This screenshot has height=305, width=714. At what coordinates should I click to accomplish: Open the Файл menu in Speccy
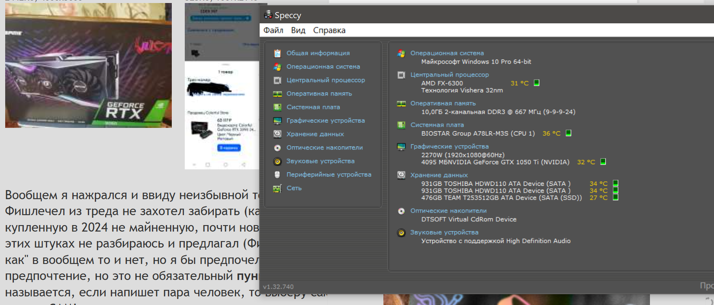tap(273, 30)
